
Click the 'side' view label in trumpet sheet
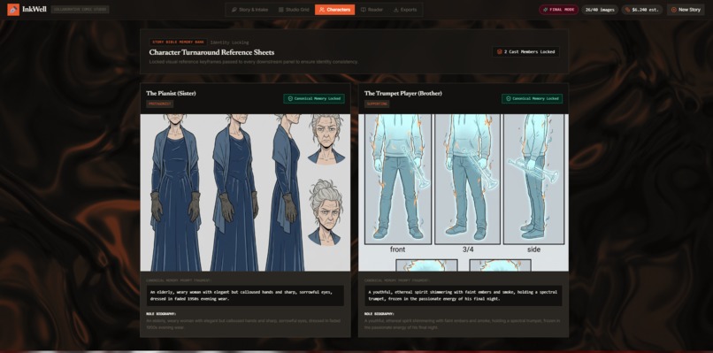pyautogui.click(x=533, y=249)
